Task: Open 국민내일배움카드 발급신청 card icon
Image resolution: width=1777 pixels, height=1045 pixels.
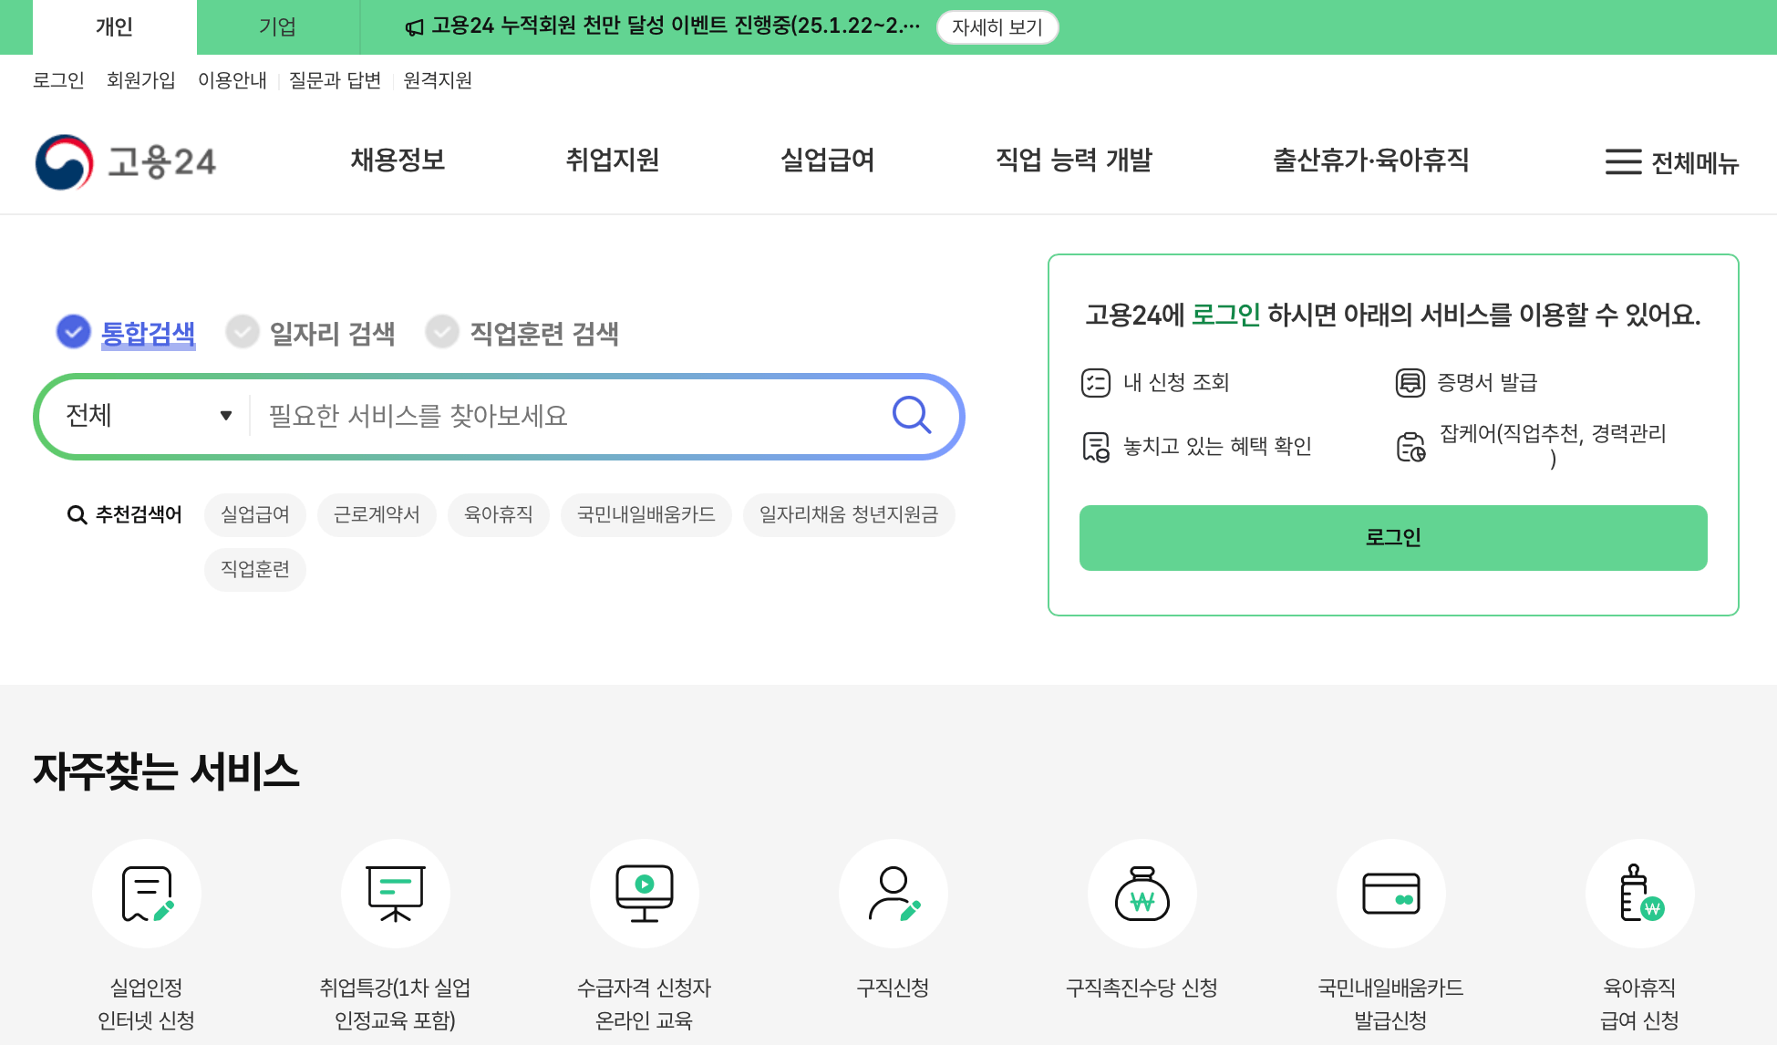Action: 1390,893
